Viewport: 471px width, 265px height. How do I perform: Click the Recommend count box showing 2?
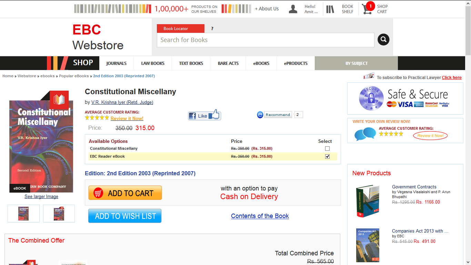click(299, 115)
